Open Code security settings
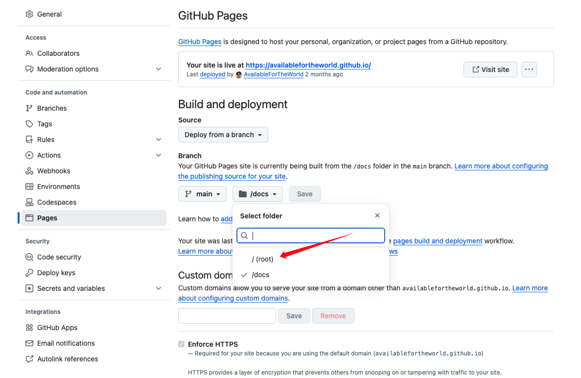581x378 pixels. (94, 257)
